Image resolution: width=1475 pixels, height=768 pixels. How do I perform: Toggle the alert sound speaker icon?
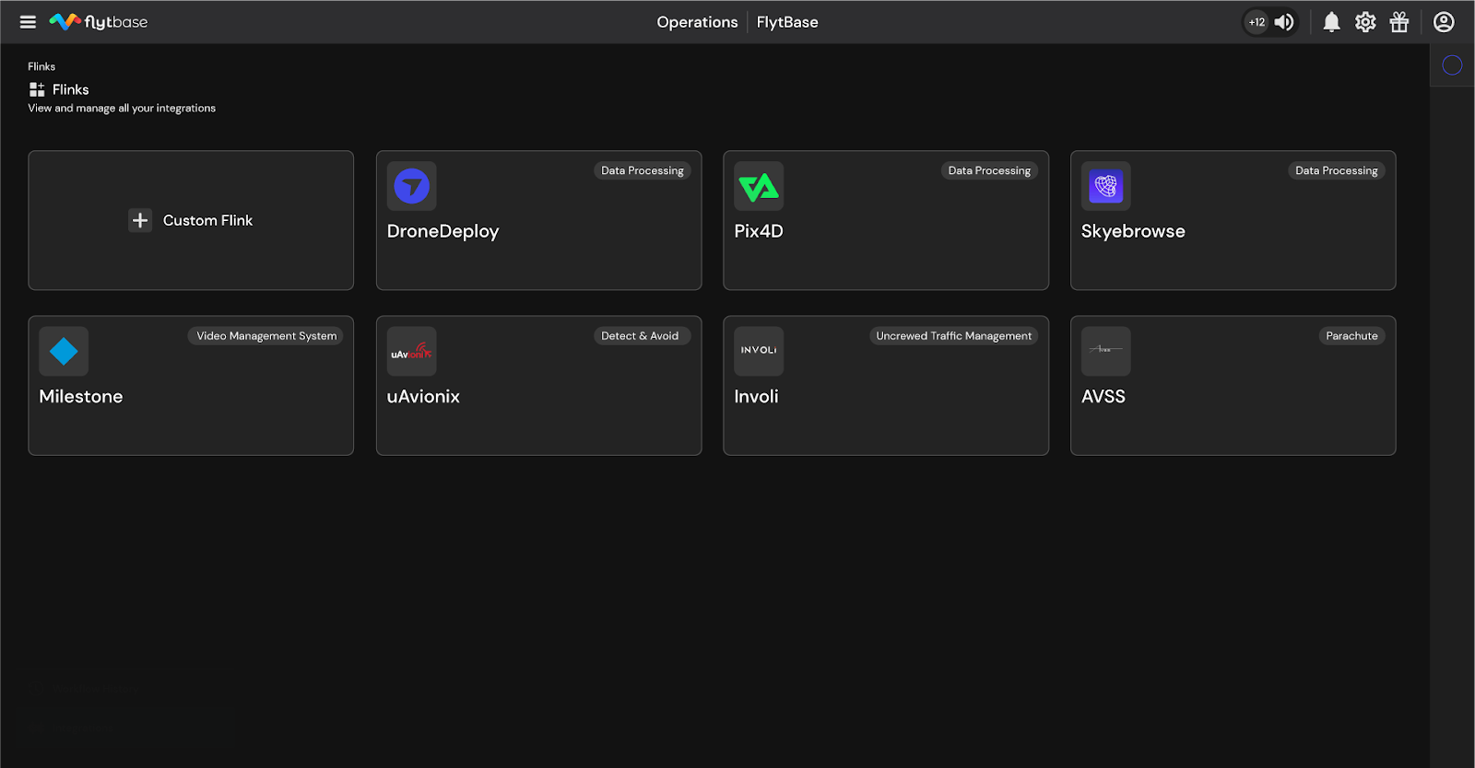pos(1284,22)
